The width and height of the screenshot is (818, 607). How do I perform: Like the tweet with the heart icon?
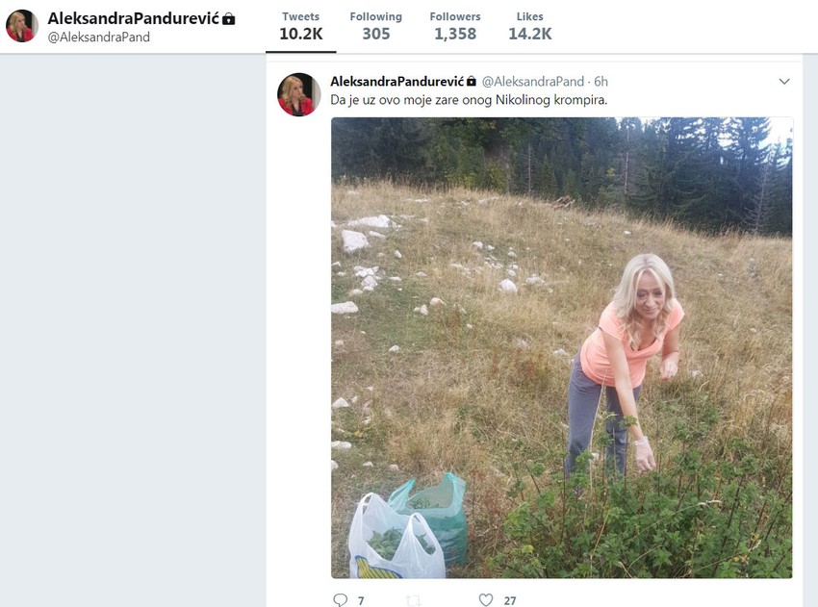pyautogui.click(x=486, y=599)
